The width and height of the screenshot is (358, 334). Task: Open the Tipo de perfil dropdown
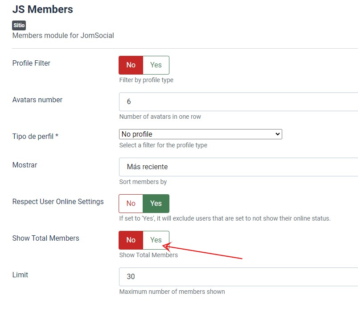pos(201,134)
